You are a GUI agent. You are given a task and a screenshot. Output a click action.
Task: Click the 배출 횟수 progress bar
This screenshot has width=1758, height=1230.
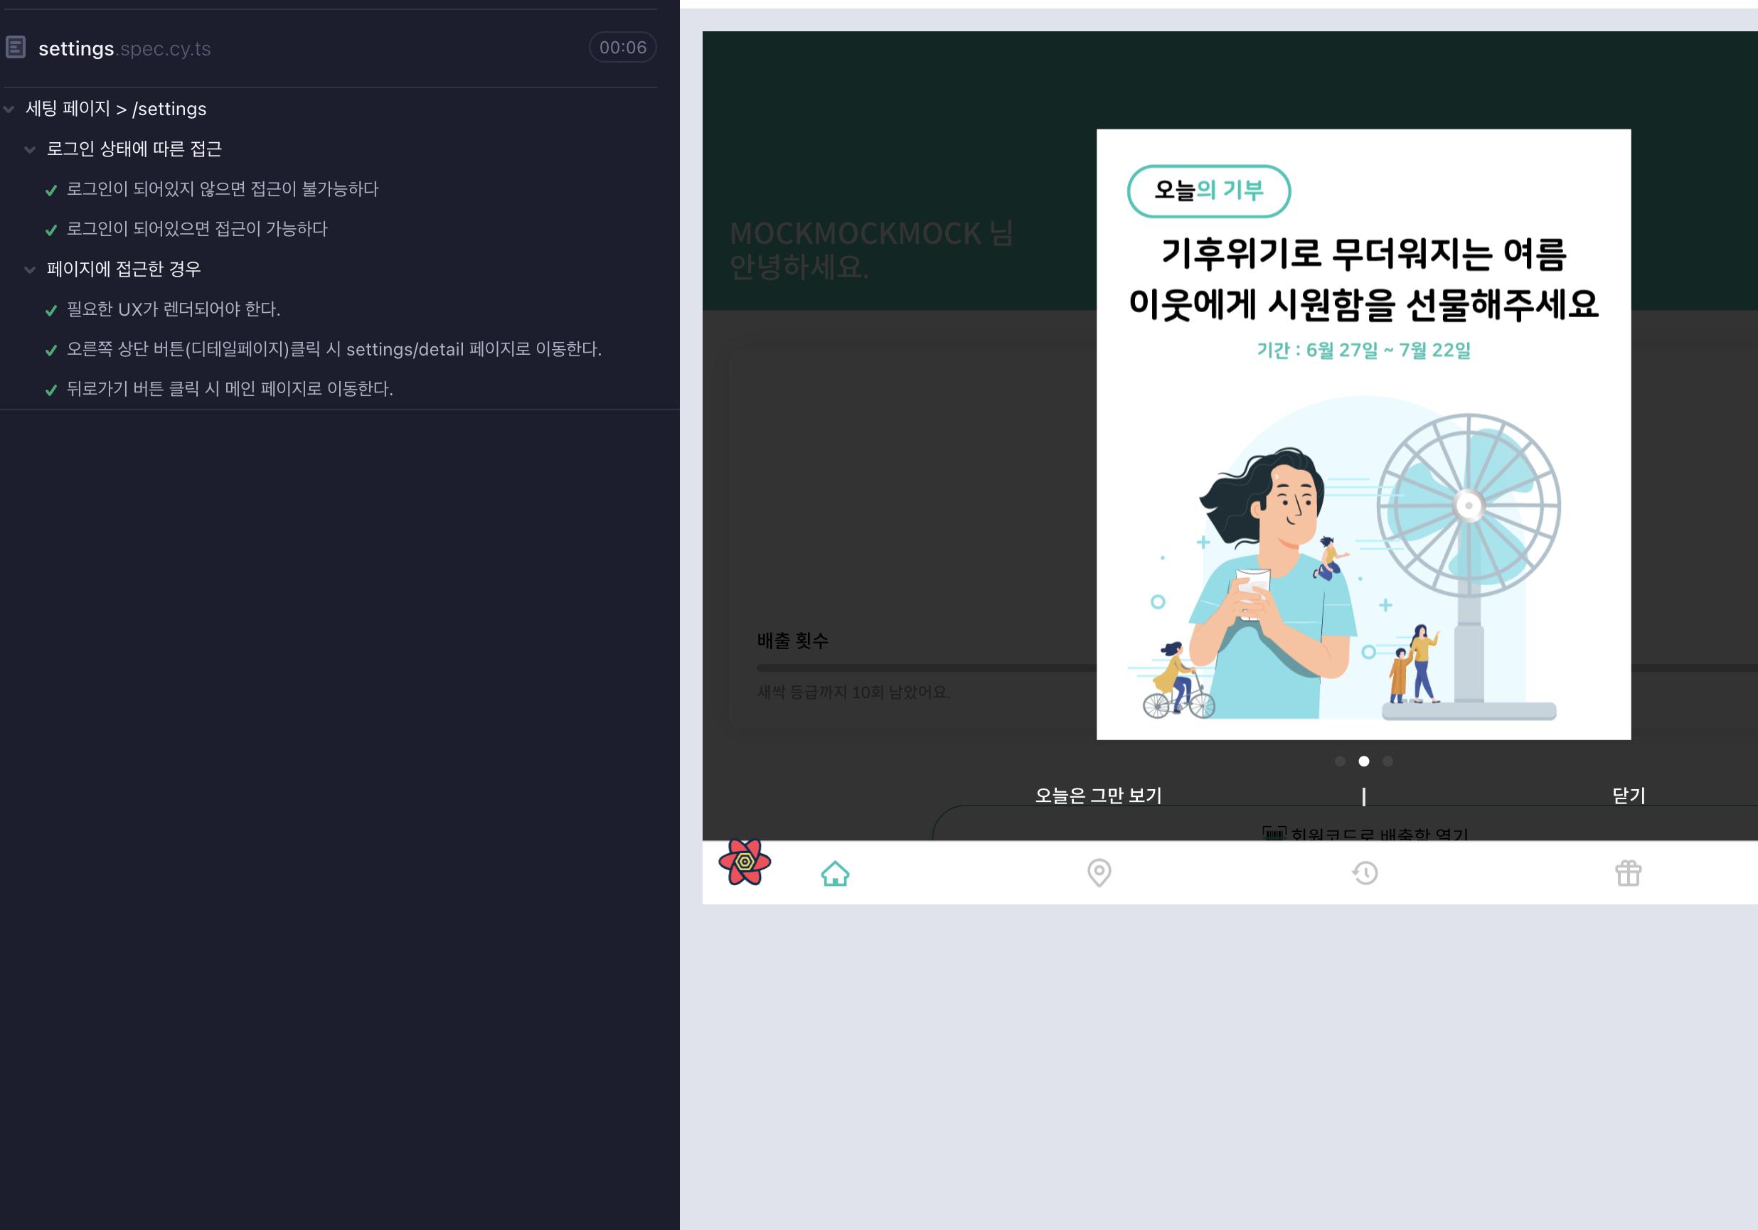(x=919, y=668)
